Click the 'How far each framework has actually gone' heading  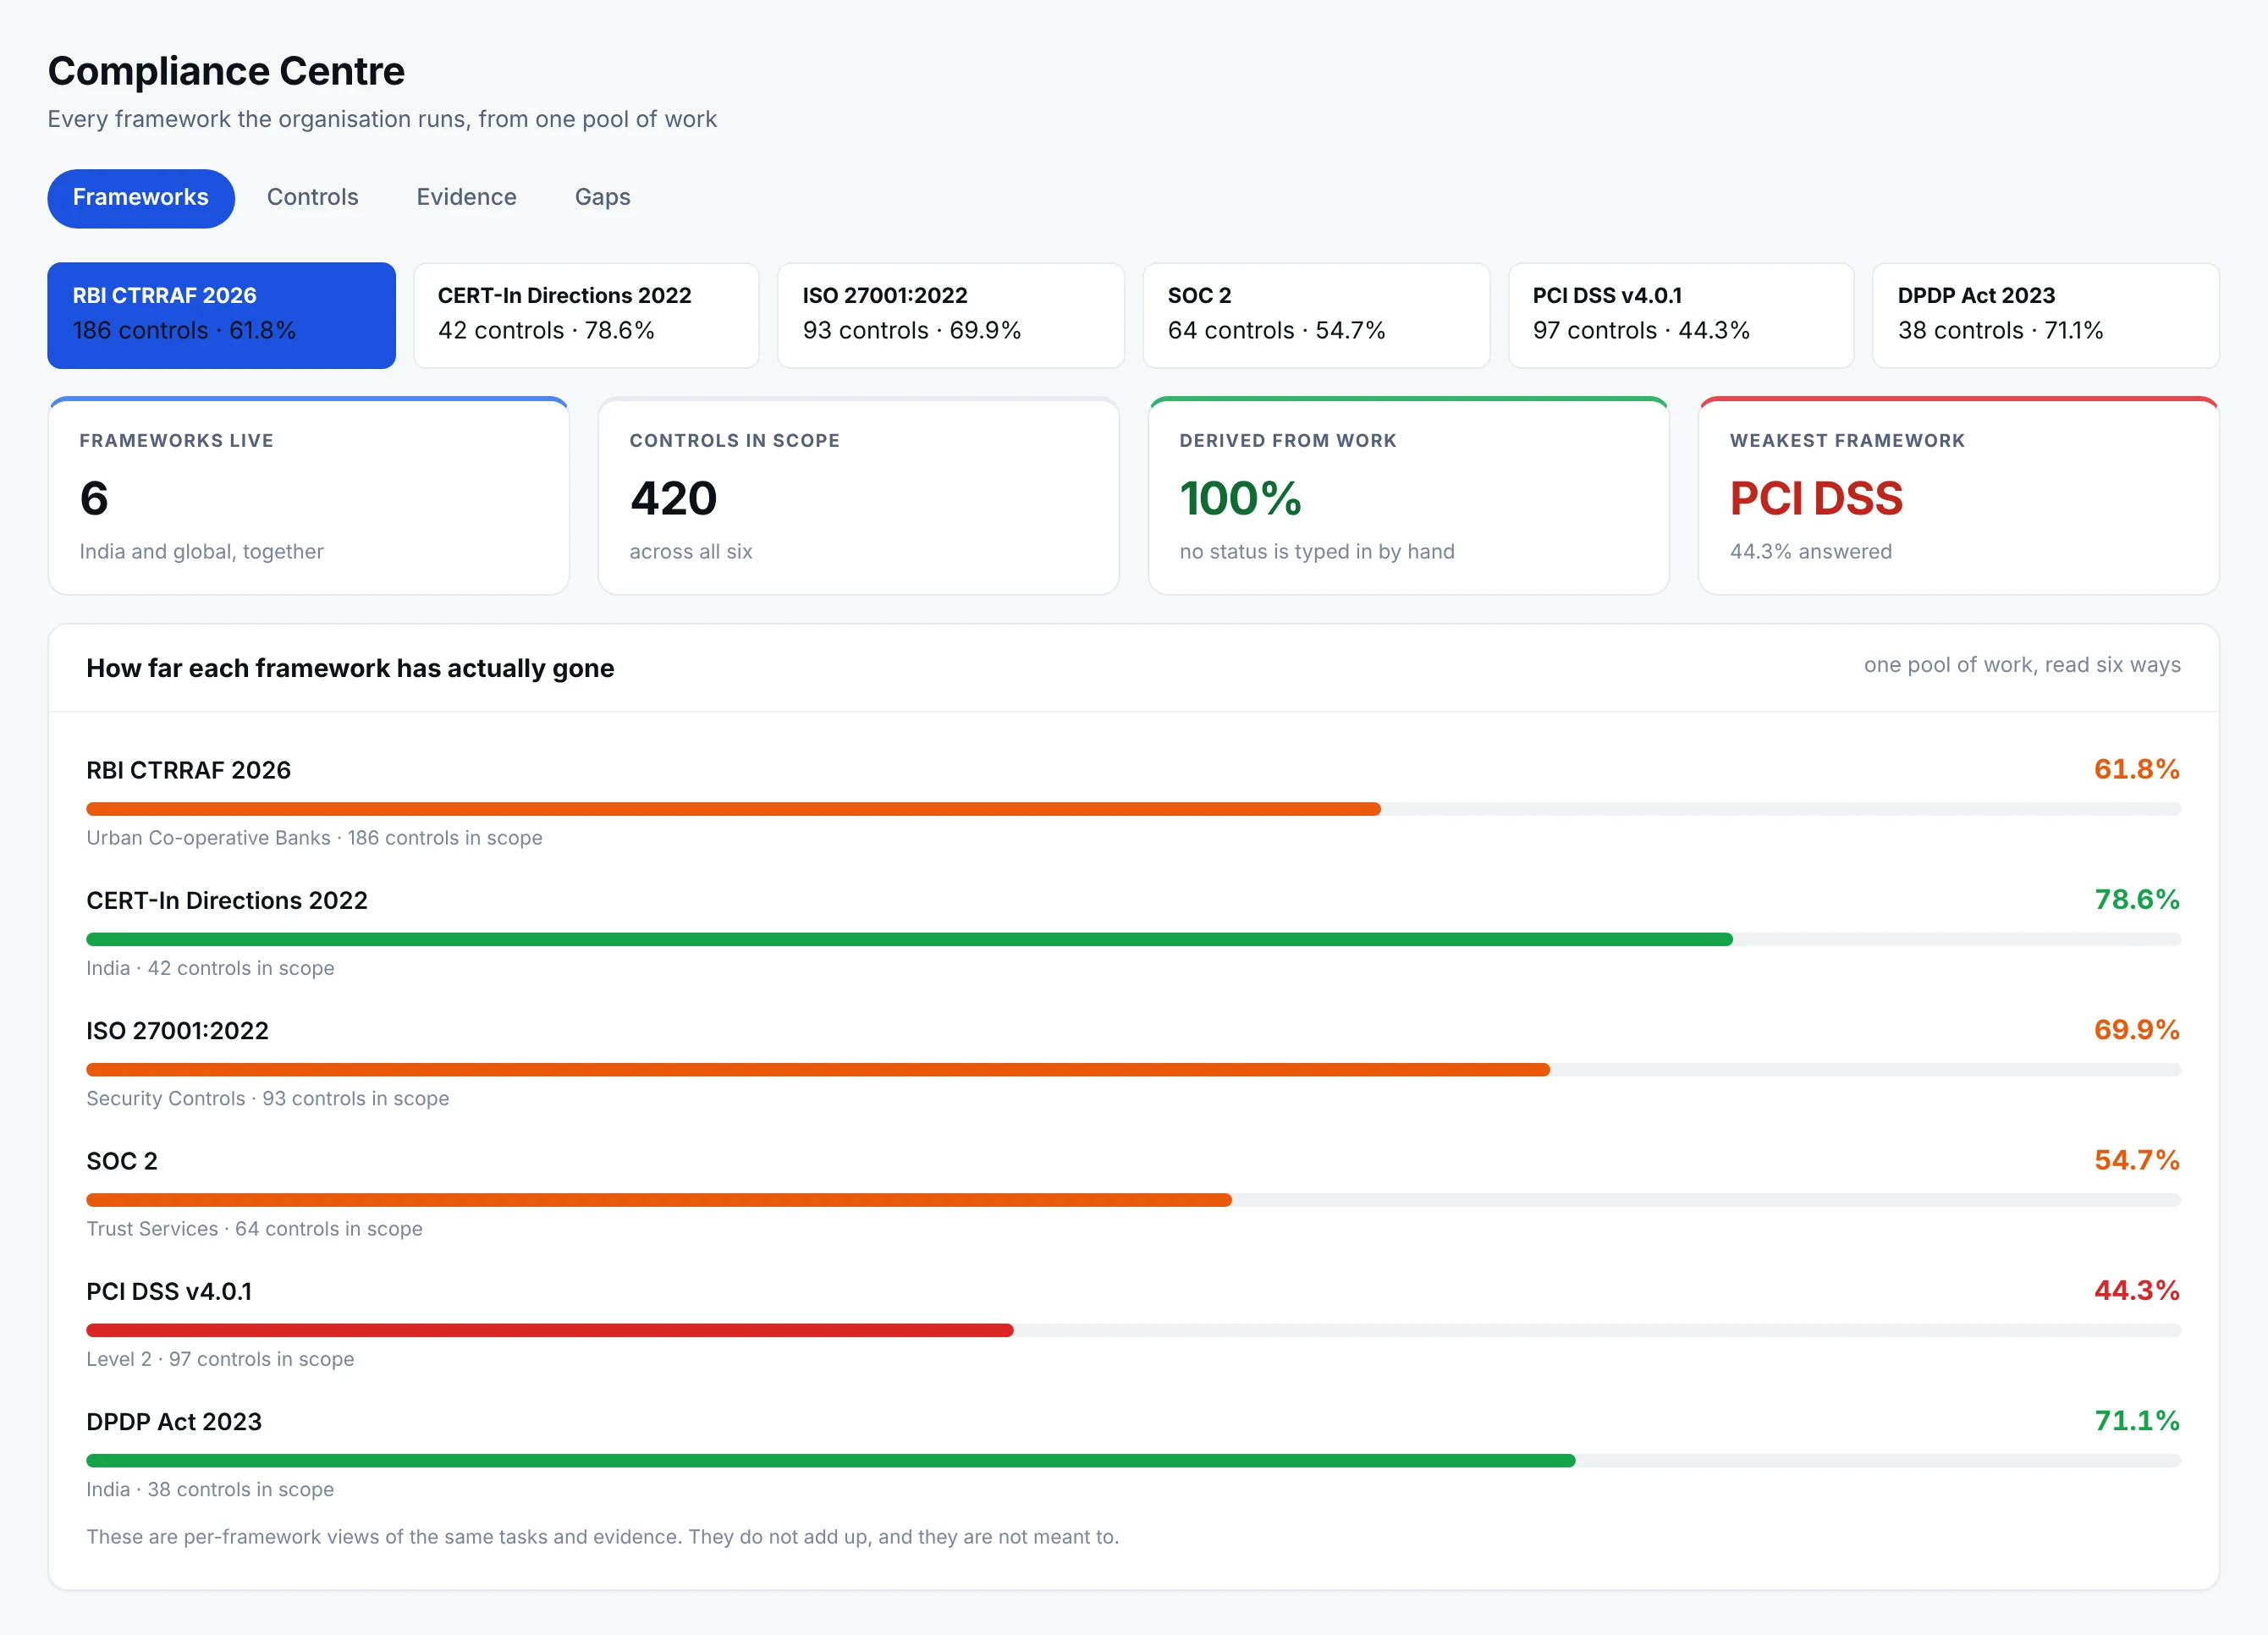[x=350, y=668]
